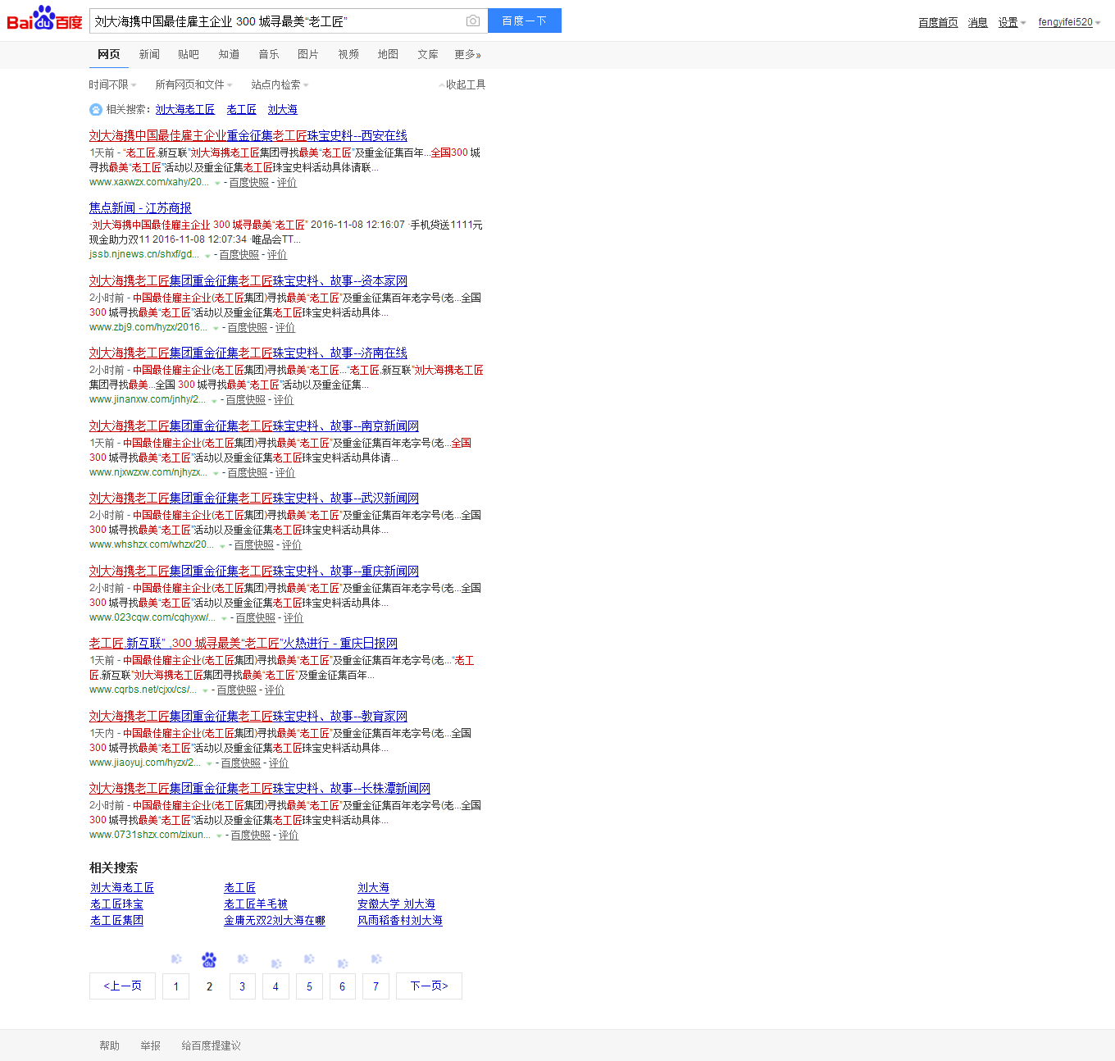Open the arrow after jssb.njnews.cn URL
Screen dimensions: 1115x1061
tap(207, 256)
